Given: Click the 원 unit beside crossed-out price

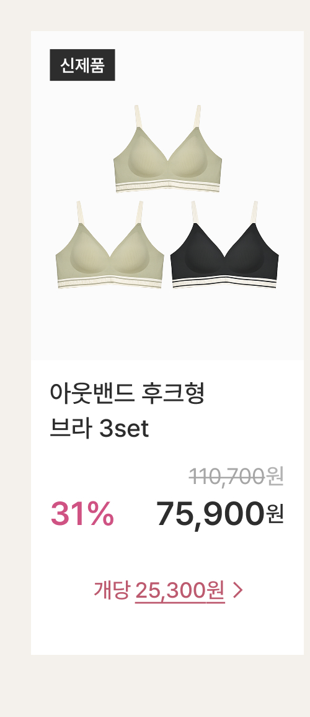Looking at the screenshot, I should [275, 477].
